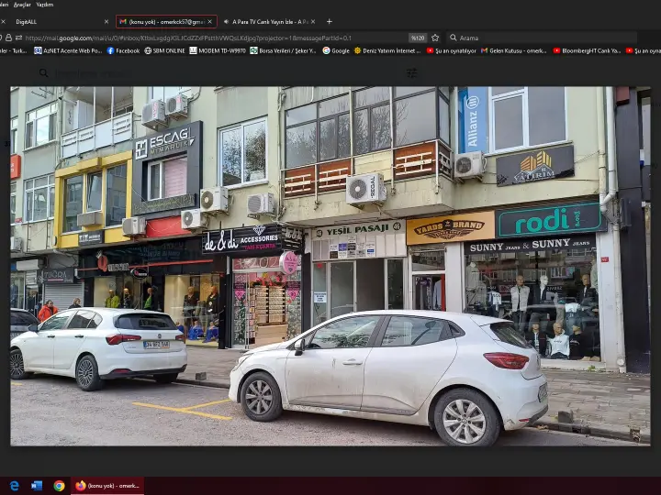Open AzNET Acente Web bookmark
This screenshot has width=661, height=495.
[x=68, y=50]
